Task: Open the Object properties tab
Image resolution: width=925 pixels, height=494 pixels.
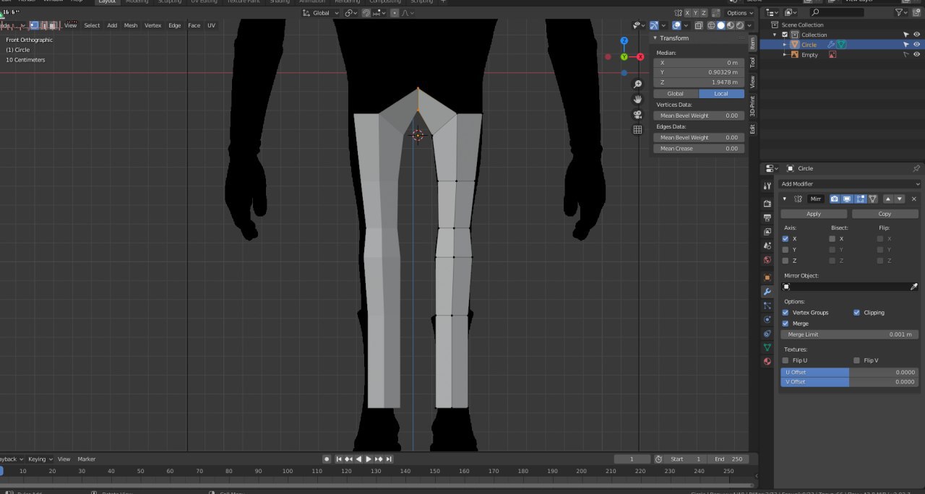Action: click(767, 277)
